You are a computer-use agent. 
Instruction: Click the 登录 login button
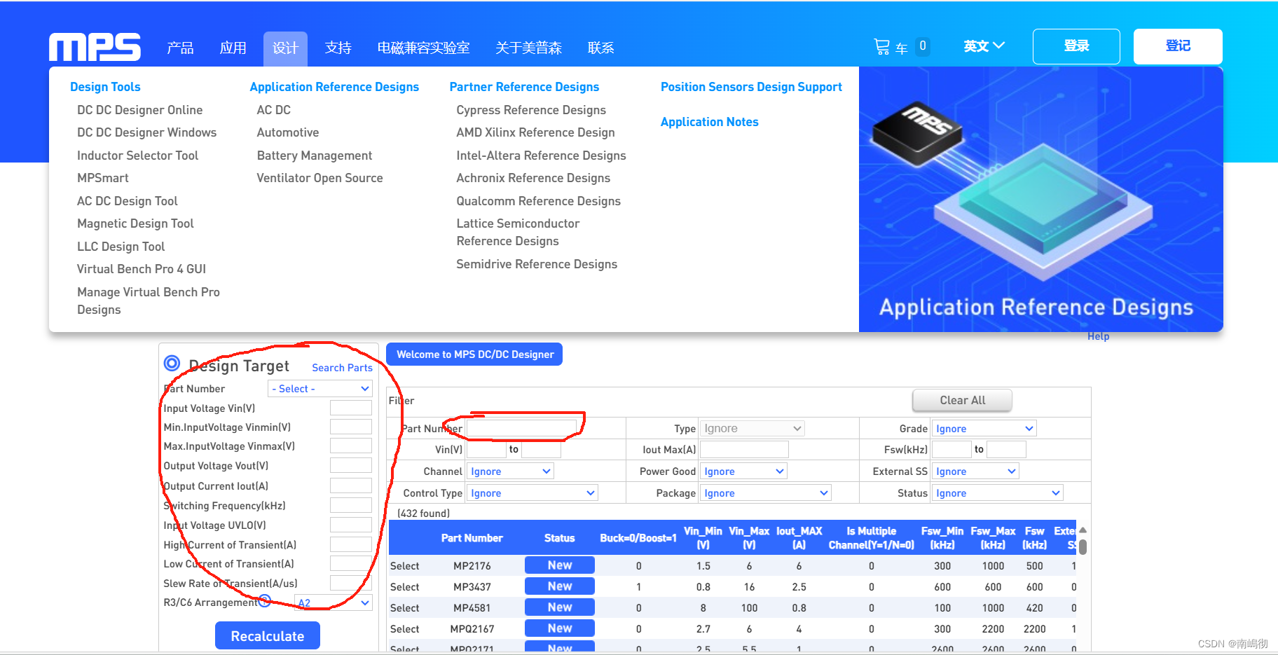click(1076, 46)
